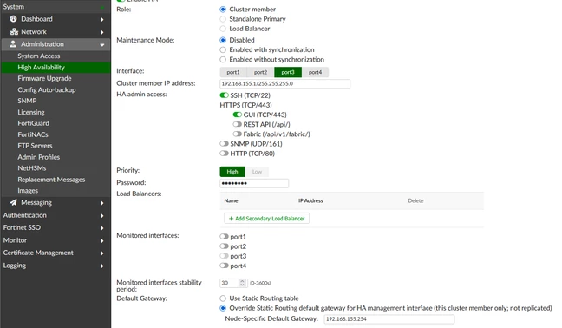Select port2 as HA interface

(x=260, y=72)
